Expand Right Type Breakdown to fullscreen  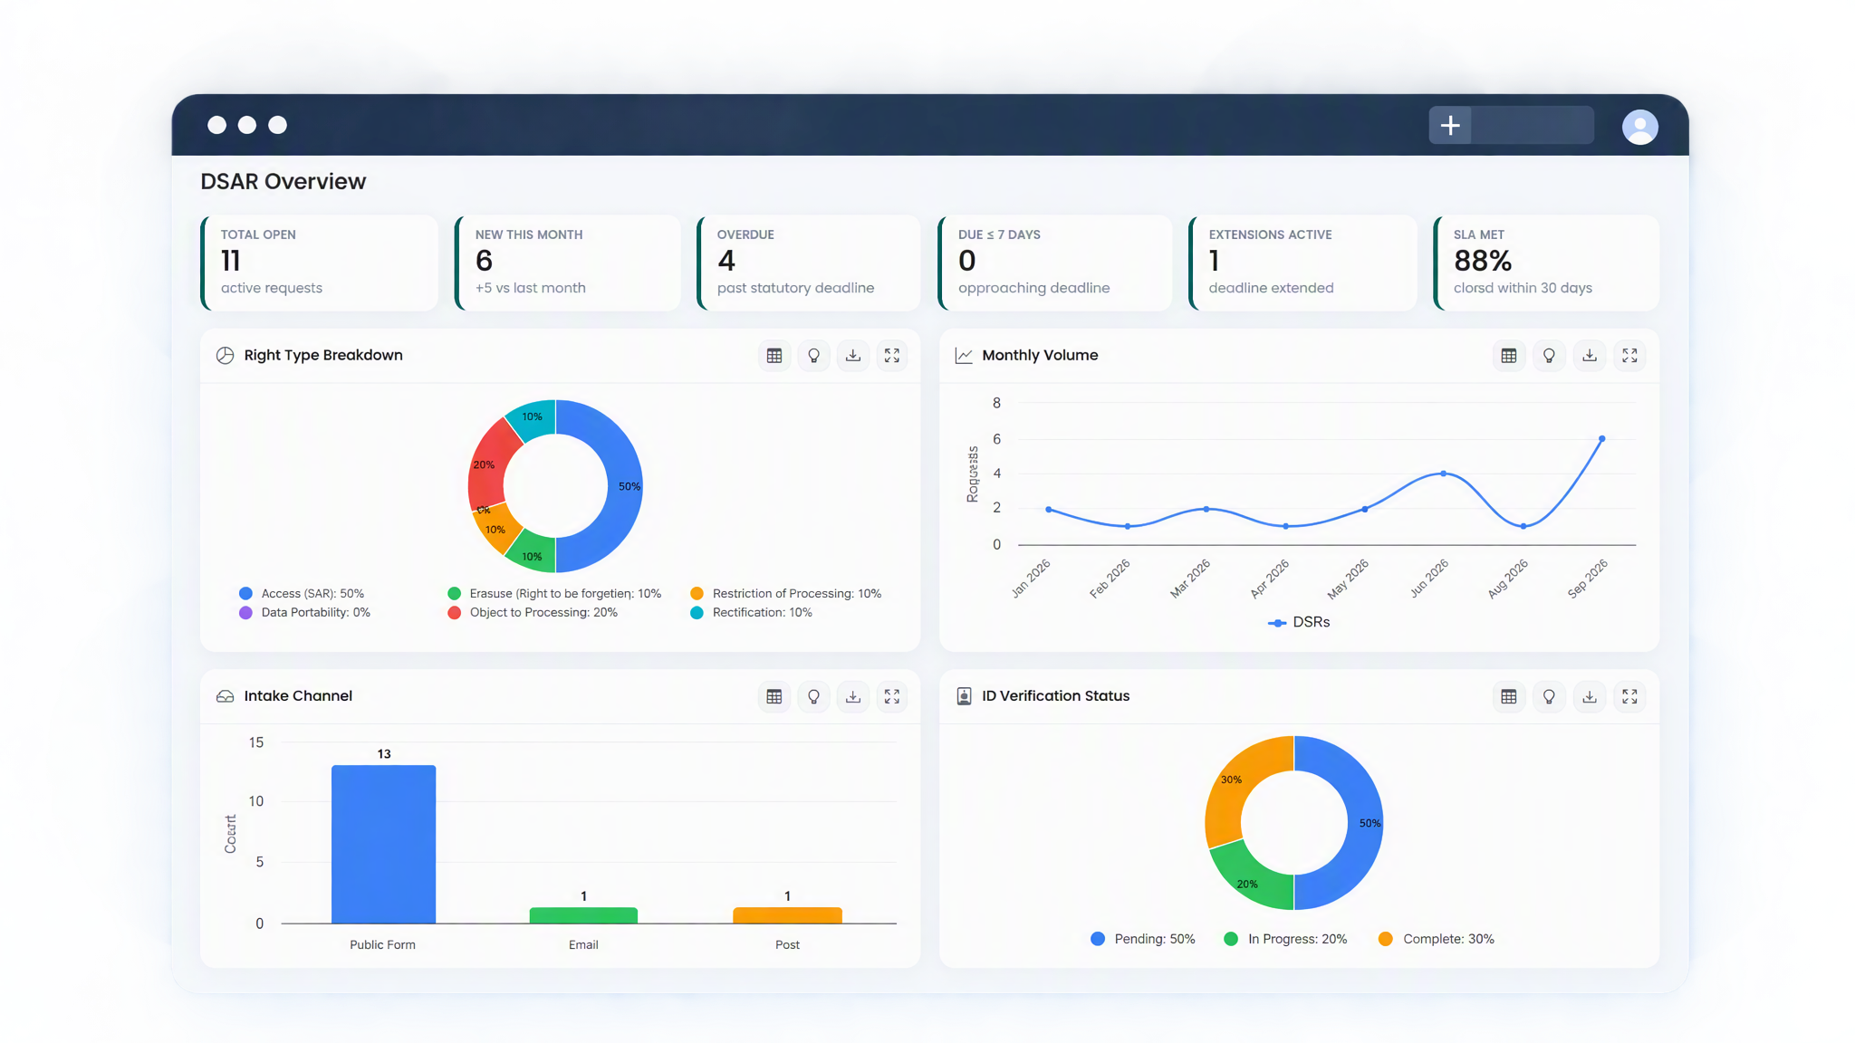[892, 356]
